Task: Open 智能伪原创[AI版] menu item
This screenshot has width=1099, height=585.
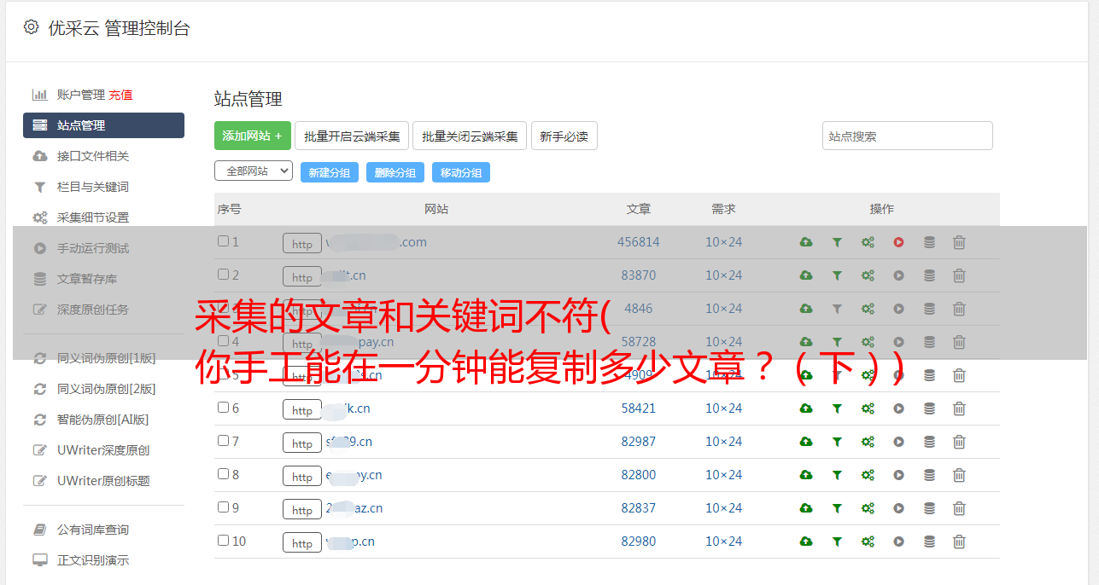Action: pyautogui.click(x=103, y=420)
